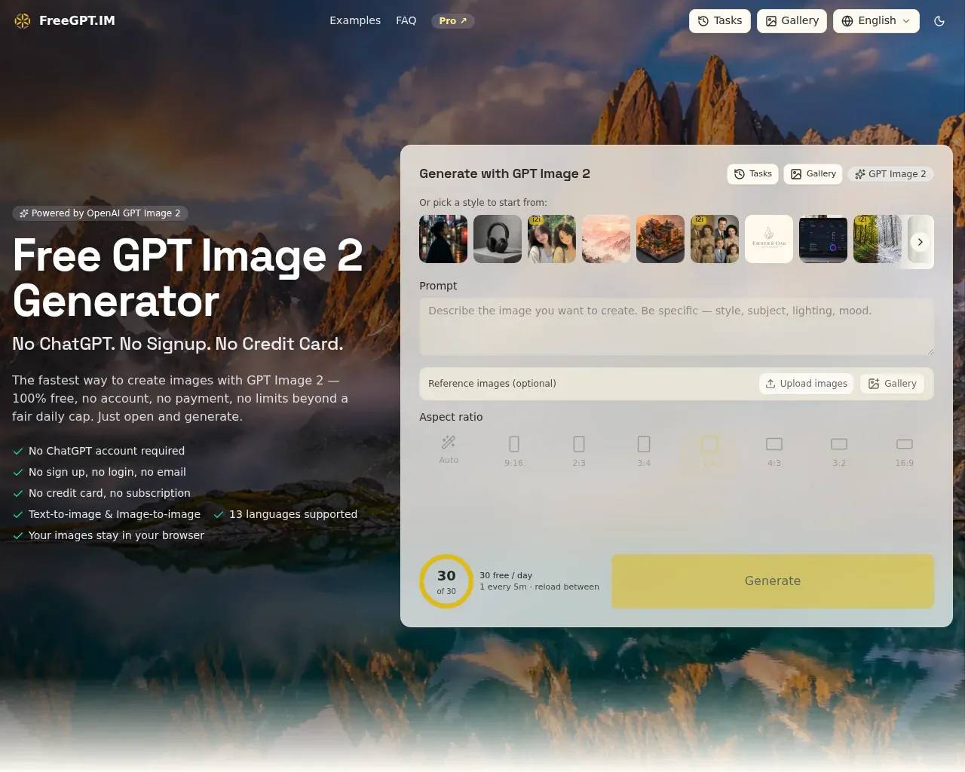
Task: Open the Pro upgrade link
Action: 452,21
